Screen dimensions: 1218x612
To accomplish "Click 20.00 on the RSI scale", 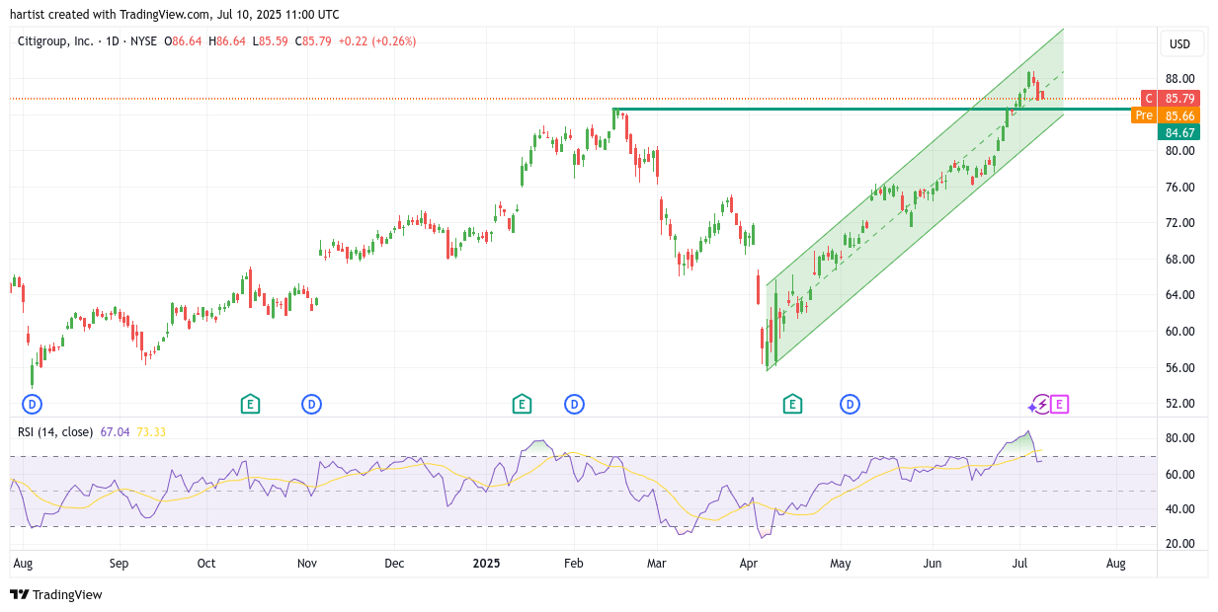I will pyautogui.click(x=1179, y=544).
